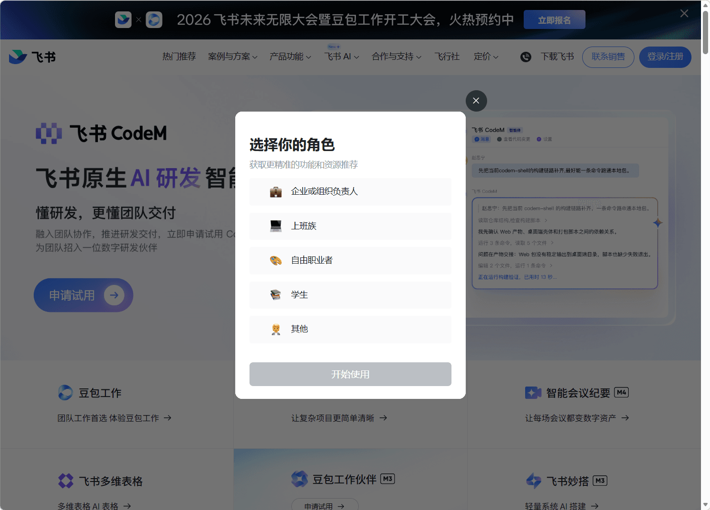
Task: Expand the 合作与支持 dropdown
Action: (396, 57)
